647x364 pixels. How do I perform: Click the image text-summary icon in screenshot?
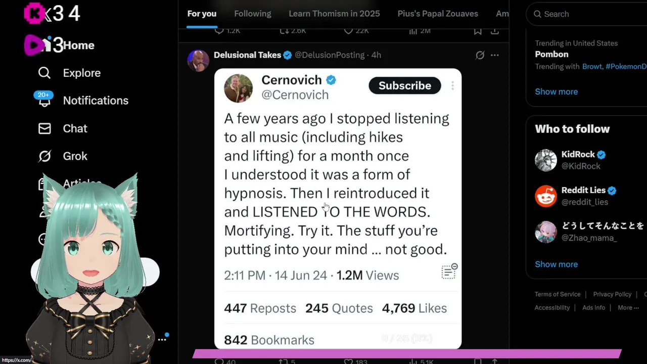tap(448, 272)
